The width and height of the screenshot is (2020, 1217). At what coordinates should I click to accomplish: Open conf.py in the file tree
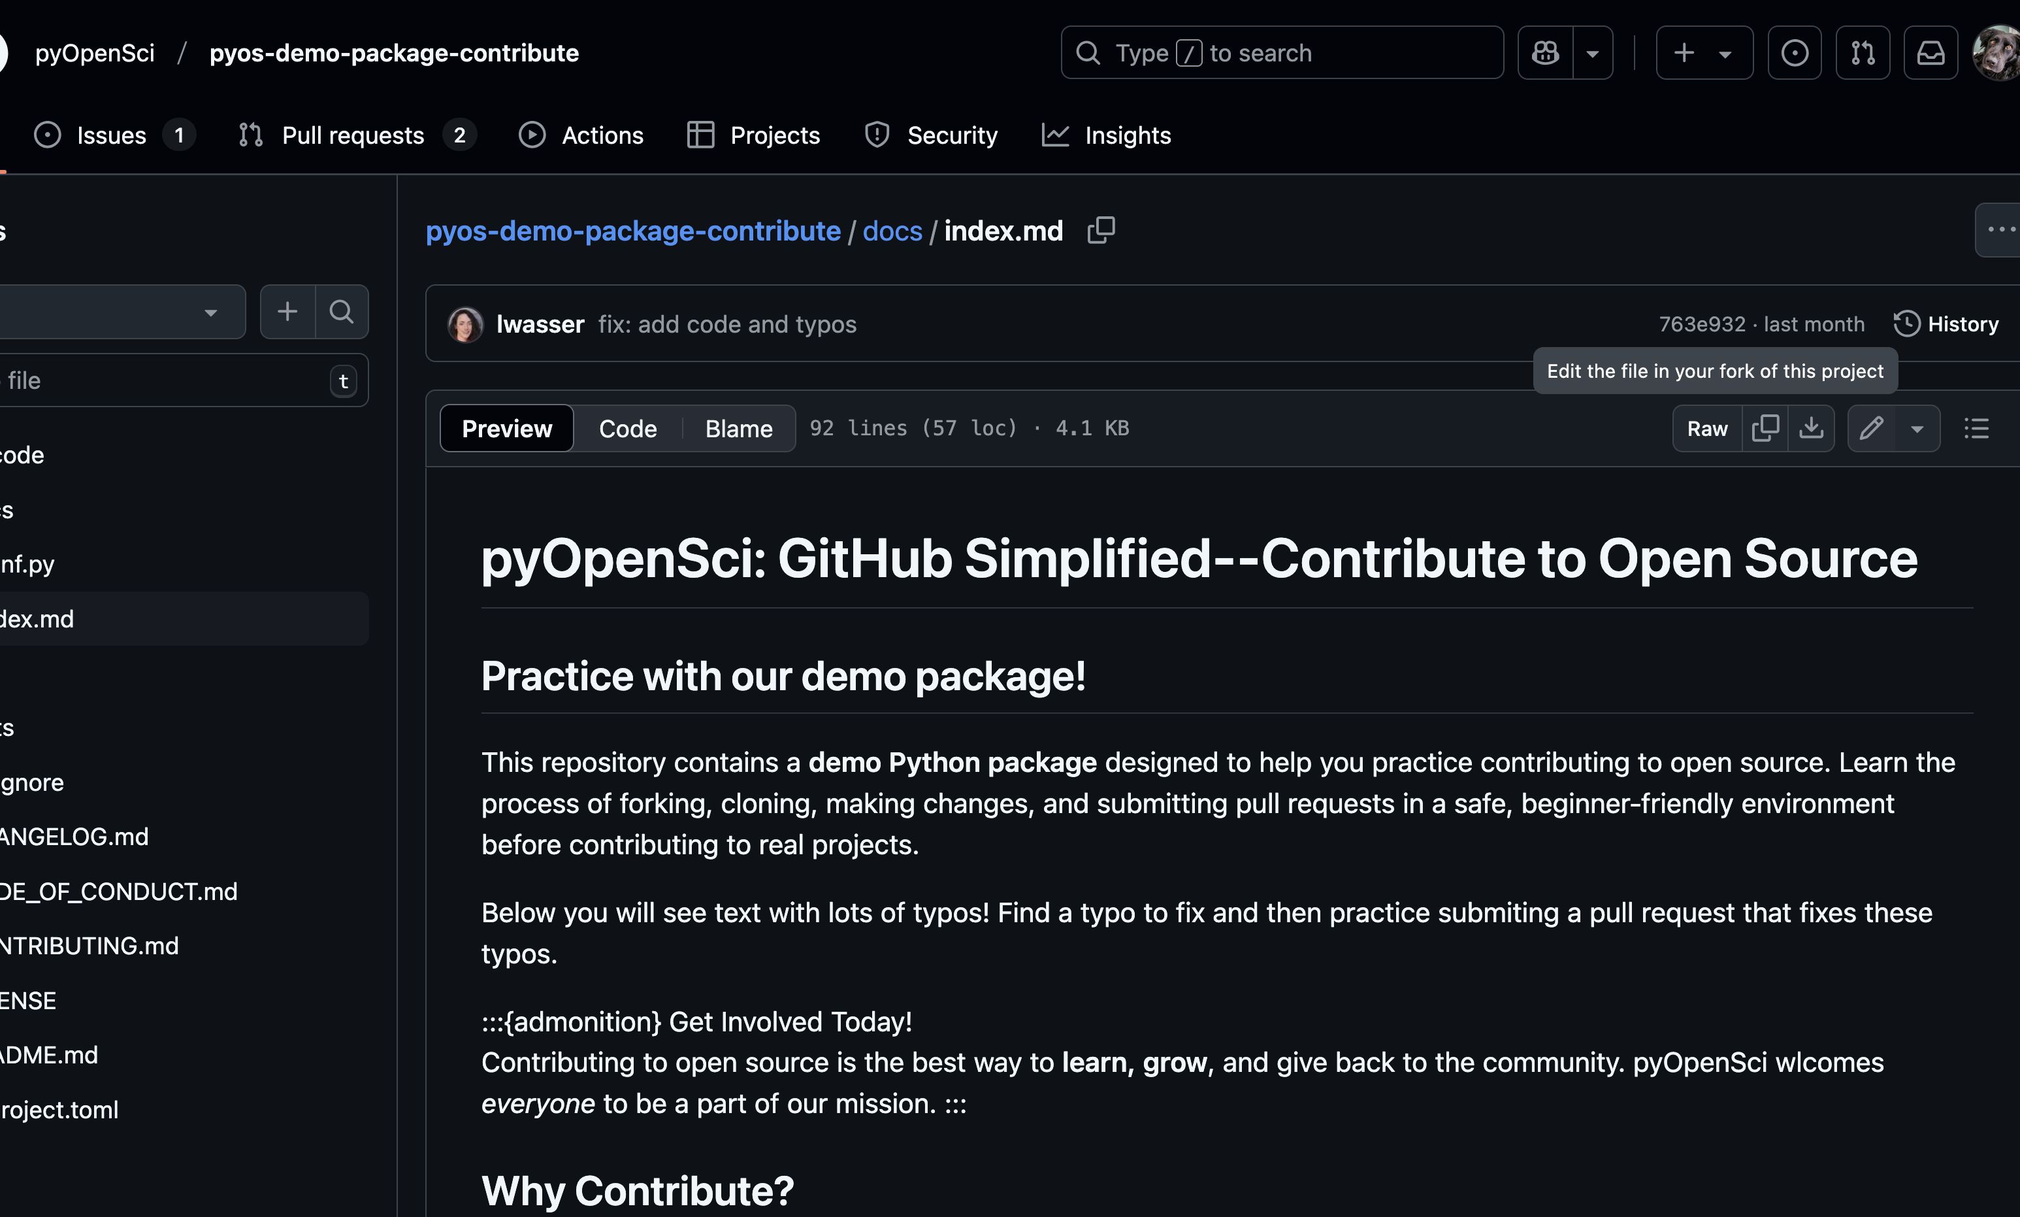tap(184, 564)
